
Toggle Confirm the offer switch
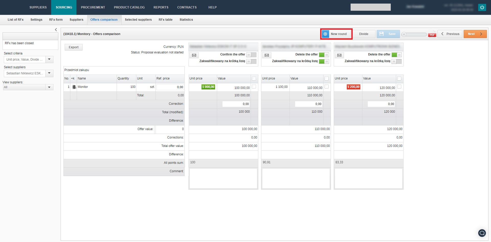point(251,55)
